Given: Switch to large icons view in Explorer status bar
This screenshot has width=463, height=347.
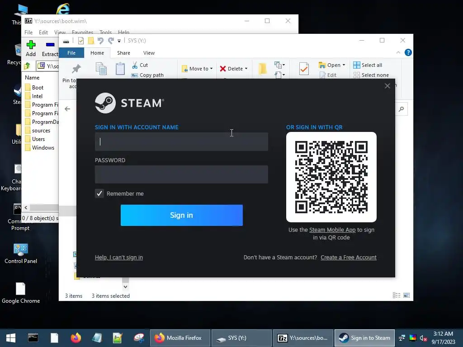Looking at the screenshot, I should pos(406,295).
